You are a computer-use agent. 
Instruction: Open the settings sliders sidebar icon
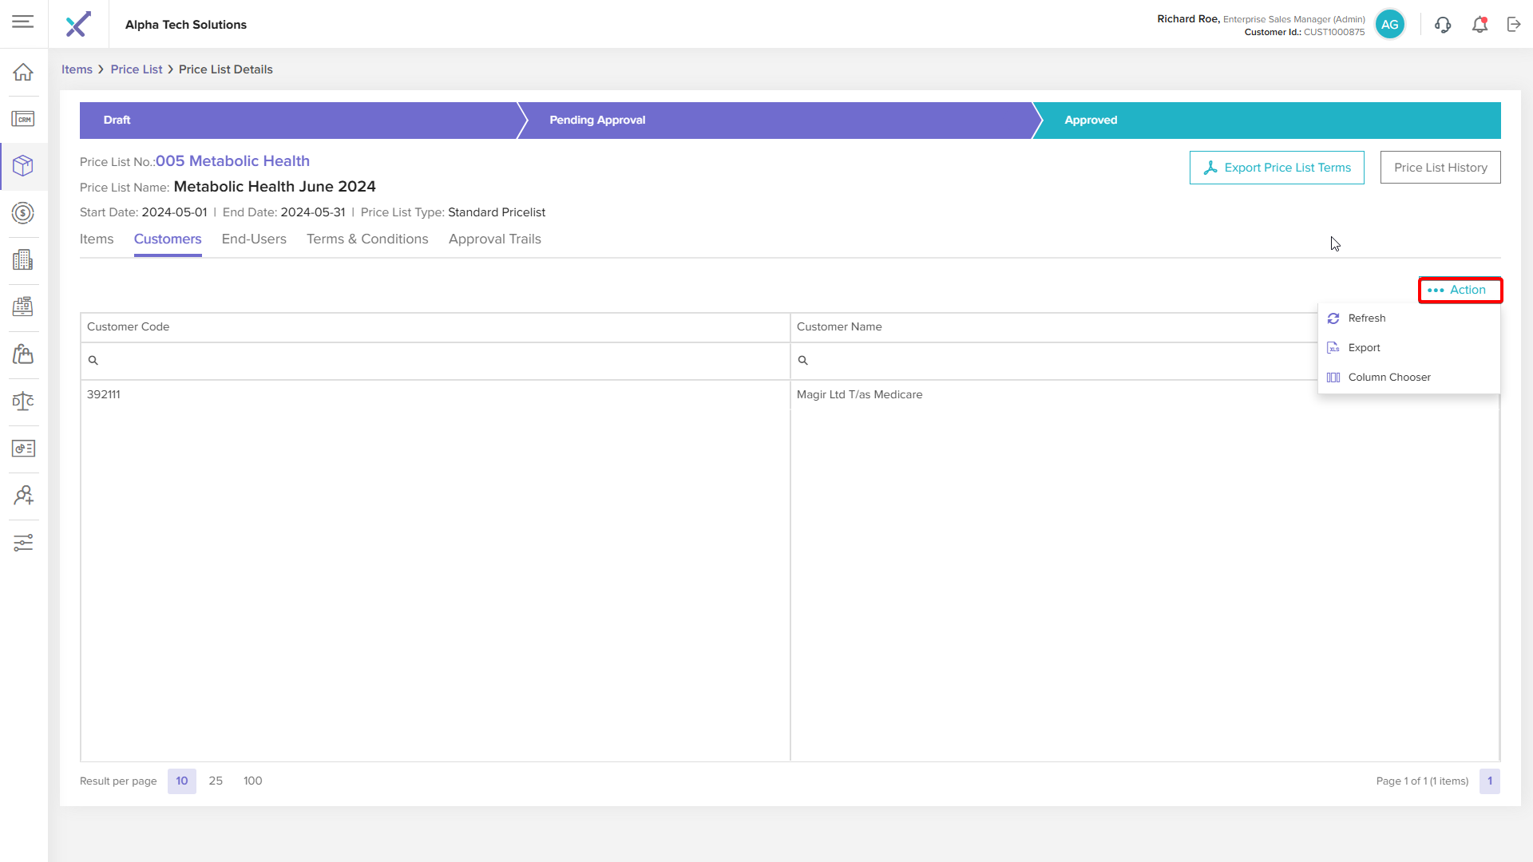point(23,543)
